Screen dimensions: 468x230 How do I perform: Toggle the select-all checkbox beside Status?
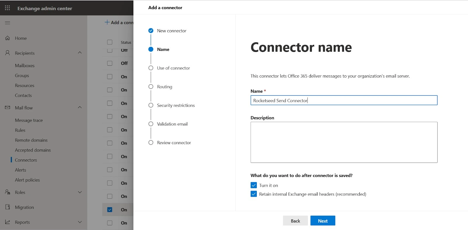click(x=110, y=42)
